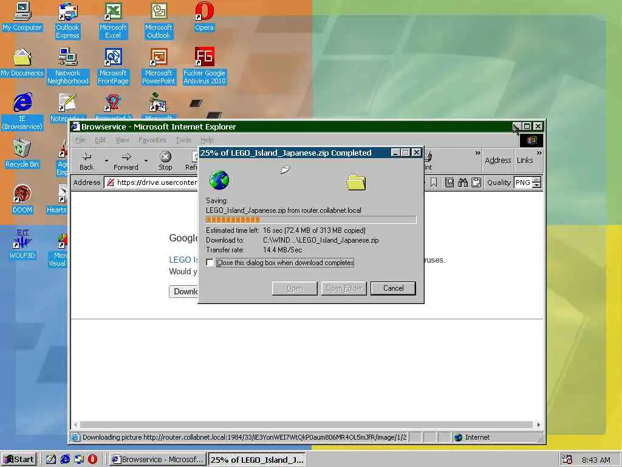Click the download progress bar

[x=311, y=220]
